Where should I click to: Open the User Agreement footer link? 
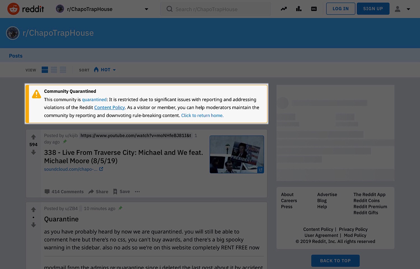321,236
